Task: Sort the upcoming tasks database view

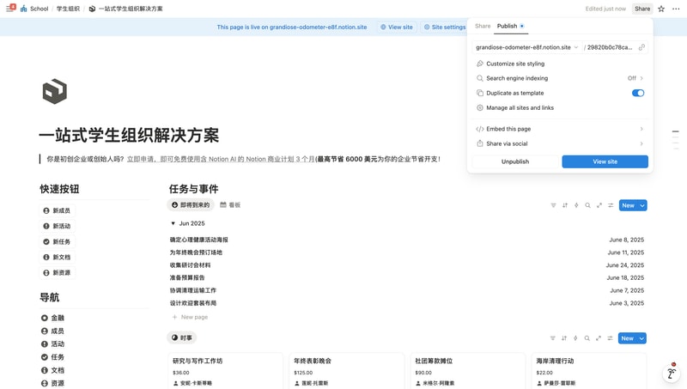Action: click(565, 205)
